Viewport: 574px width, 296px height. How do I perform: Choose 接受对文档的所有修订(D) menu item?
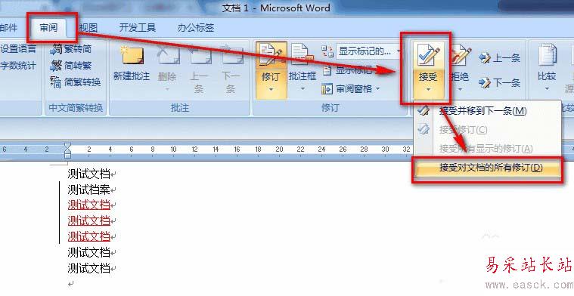click(x=487, y=168)
